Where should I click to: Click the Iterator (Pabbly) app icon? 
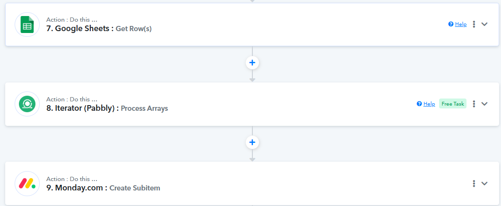(x=27, y=104)
